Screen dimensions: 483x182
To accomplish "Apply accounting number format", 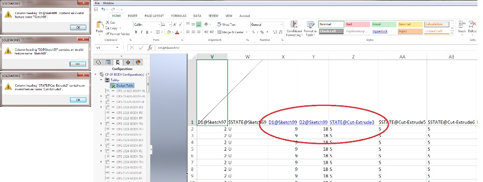I will pos(253,32).
